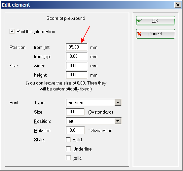Viewport: 183px width, 171px height.
Task: Enable the Underline style checkbox
Action: [68, 149]
